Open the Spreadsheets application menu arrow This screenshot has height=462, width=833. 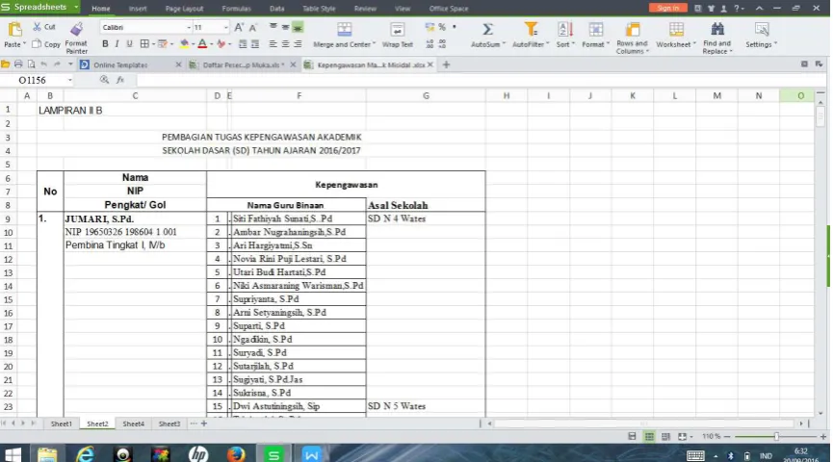[76, 7]
